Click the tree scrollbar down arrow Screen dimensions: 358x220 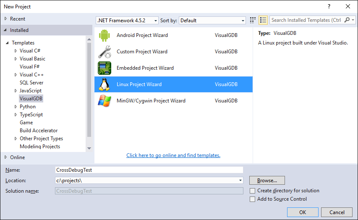tap(89, 148)
